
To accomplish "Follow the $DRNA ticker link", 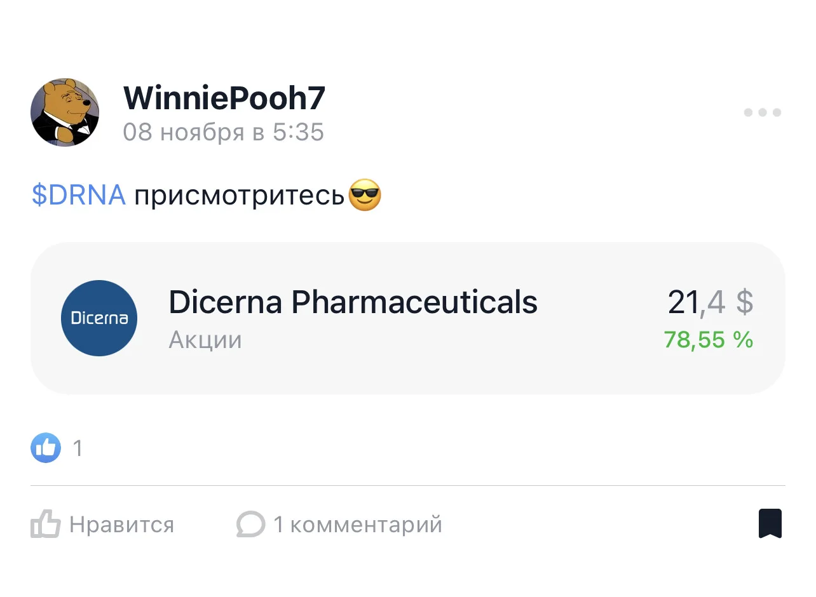I will click(79, 195).
